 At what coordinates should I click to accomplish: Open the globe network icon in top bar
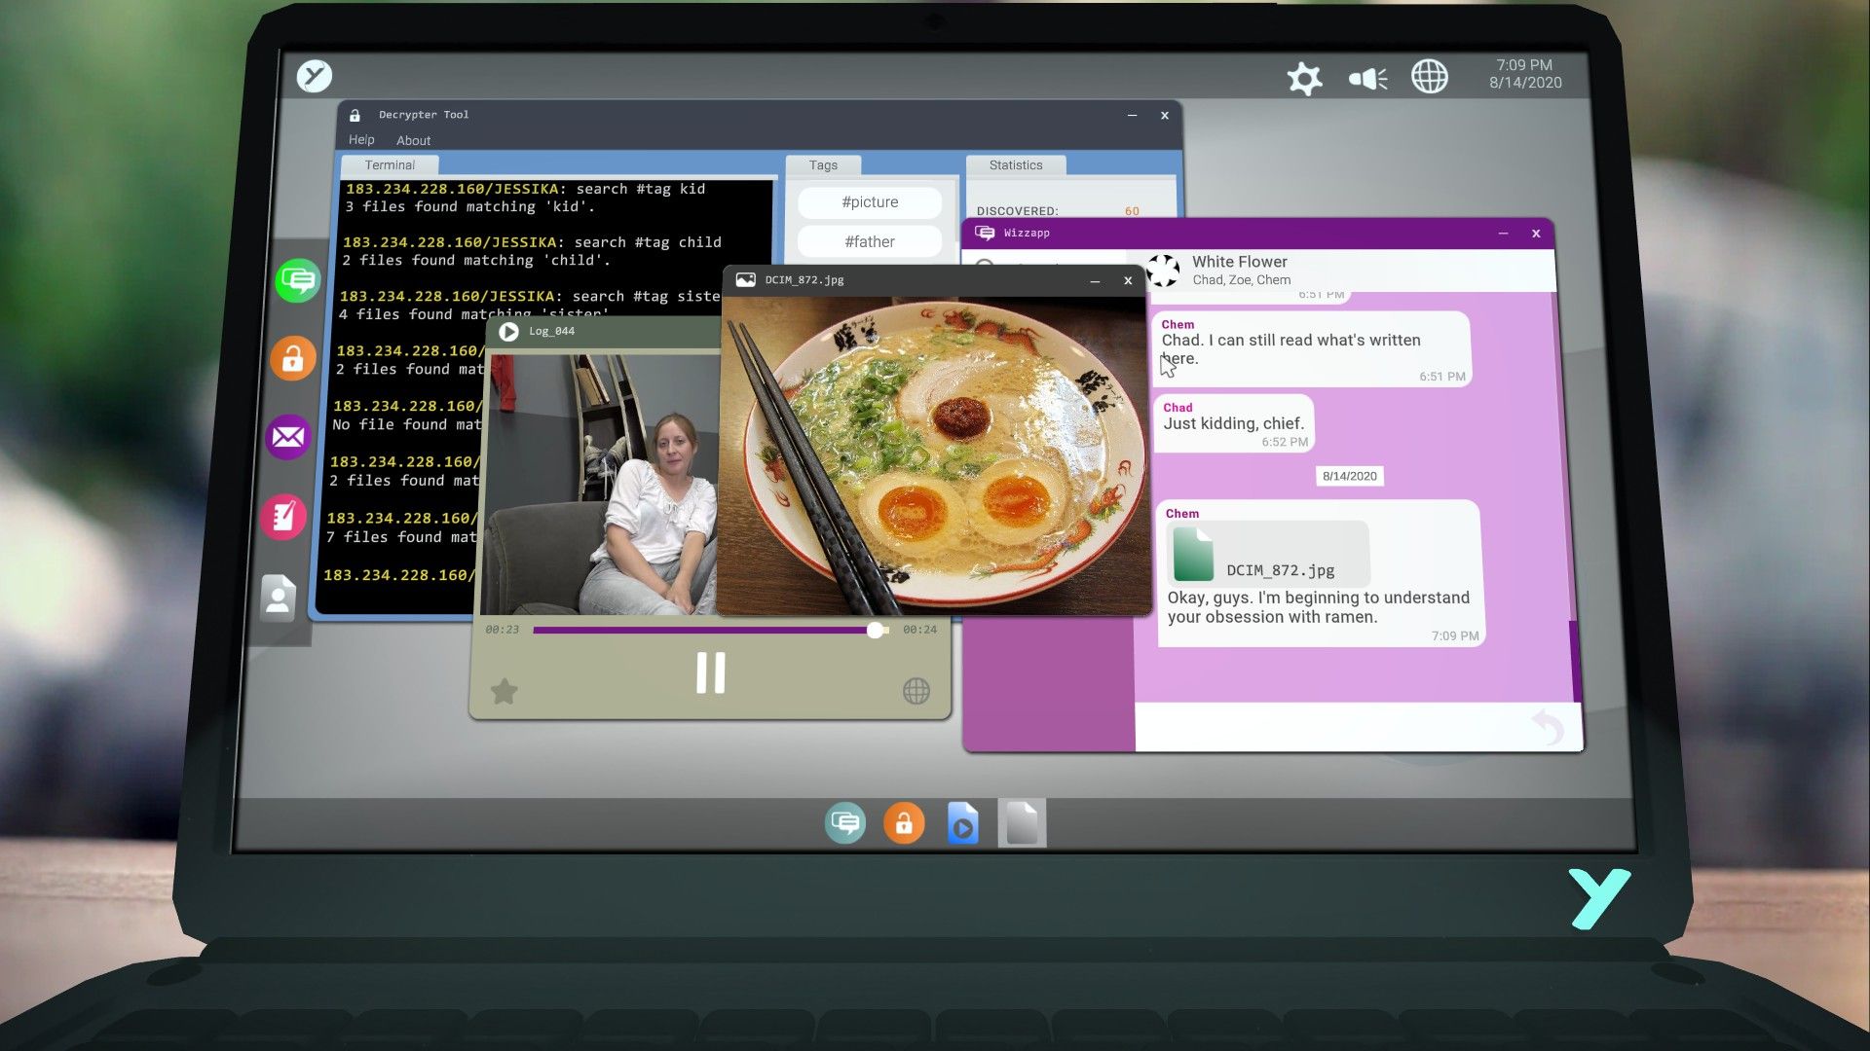tap(1429, 77)
